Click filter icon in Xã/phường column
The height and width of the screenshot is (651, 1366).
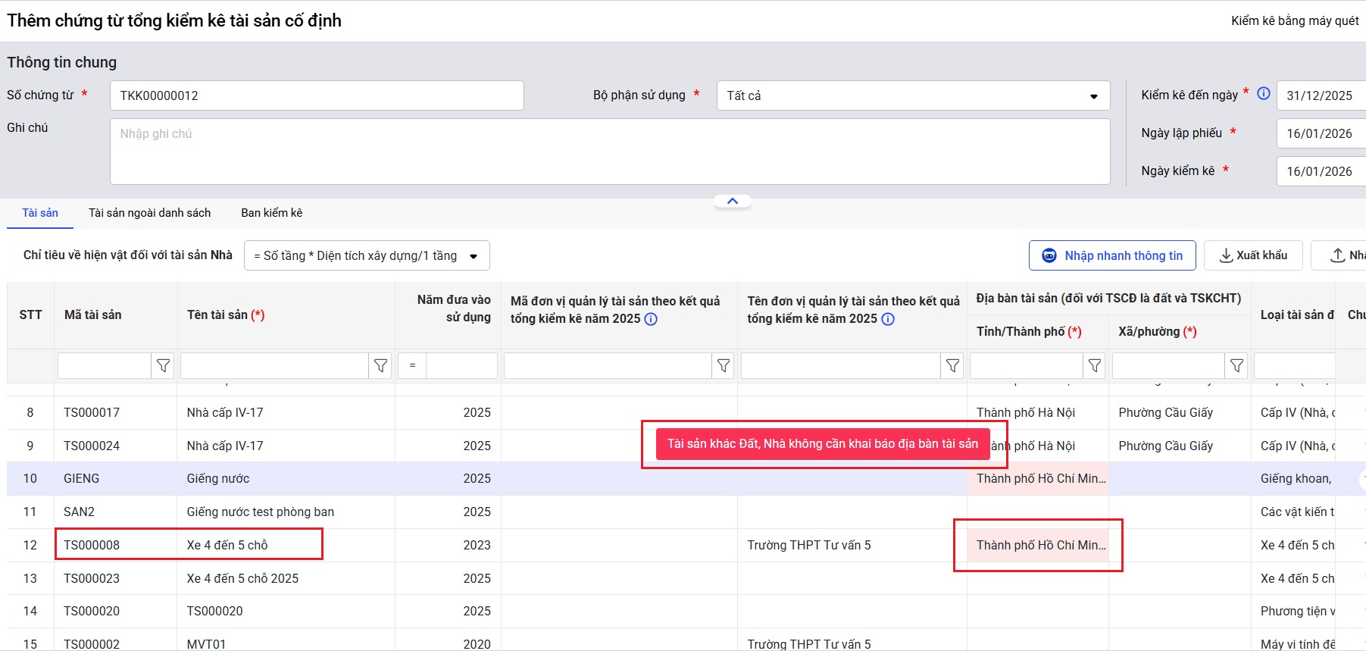[1236, 366]
